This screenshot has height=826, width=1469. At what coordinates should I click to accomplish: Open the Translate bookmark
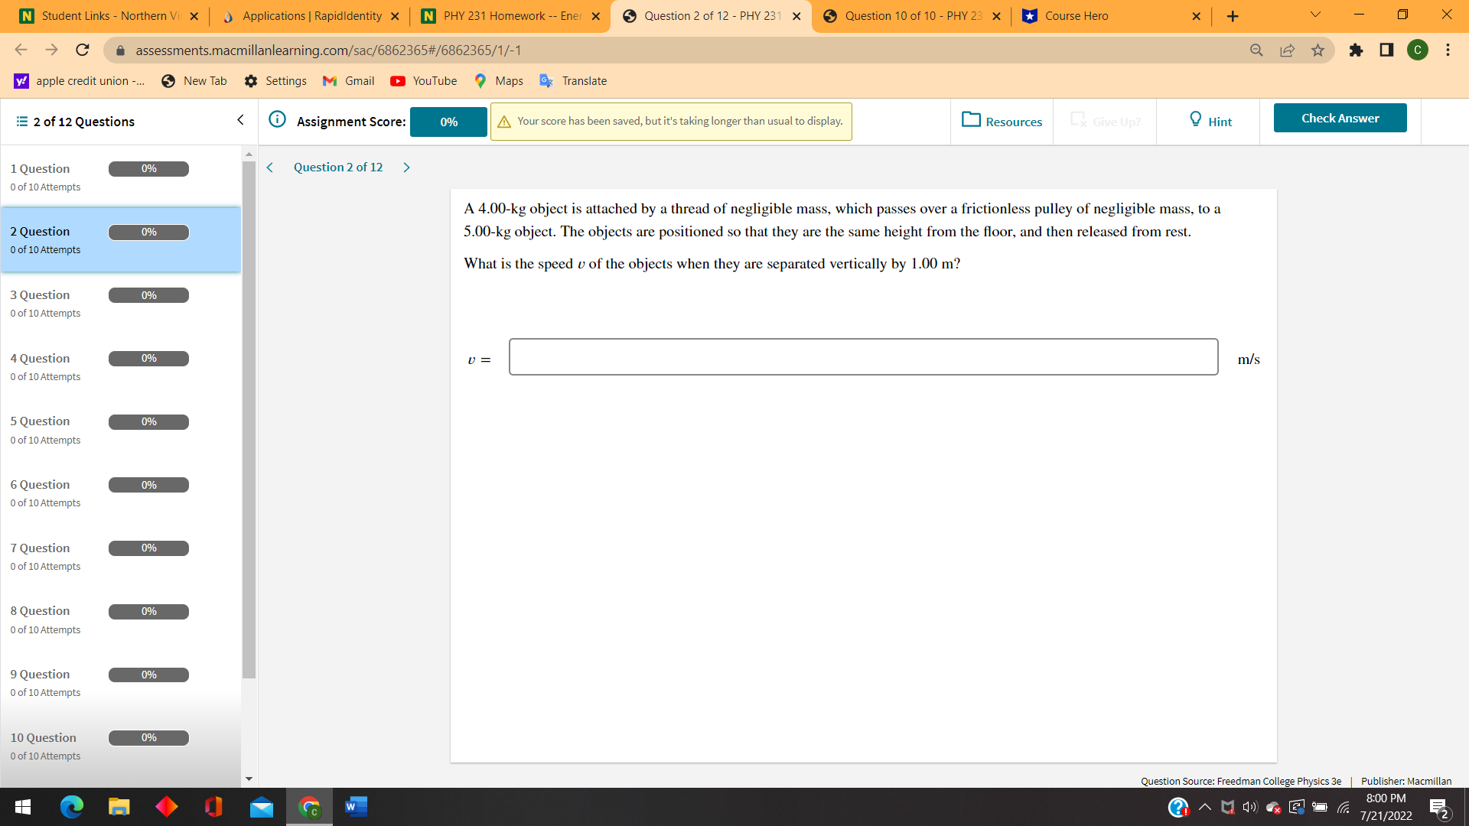coord(572,80)
